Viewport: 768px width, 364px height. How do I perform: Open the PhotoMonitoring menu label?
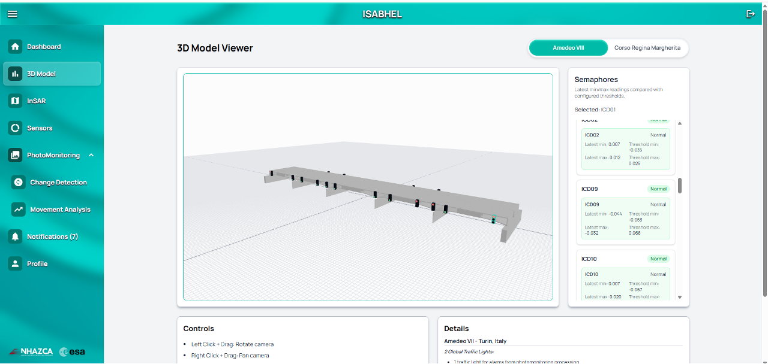click(x=53, y=155)
